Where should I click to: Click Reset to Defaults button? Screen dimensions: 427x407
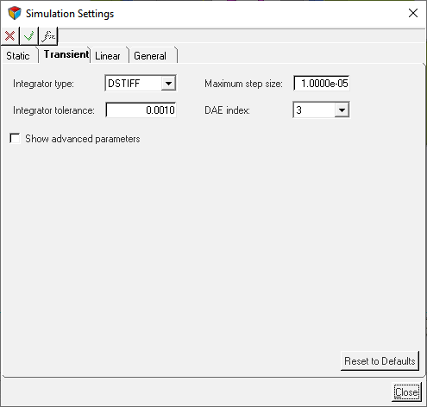point(380,360)
